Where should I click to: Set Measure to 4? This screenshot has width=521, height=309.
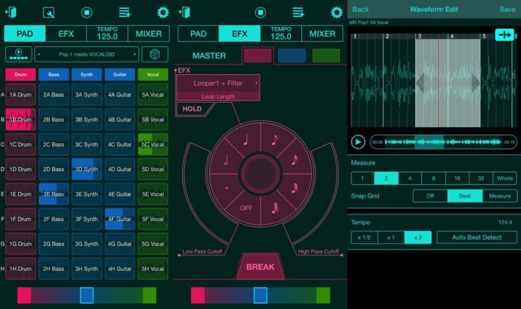point(410,179)
